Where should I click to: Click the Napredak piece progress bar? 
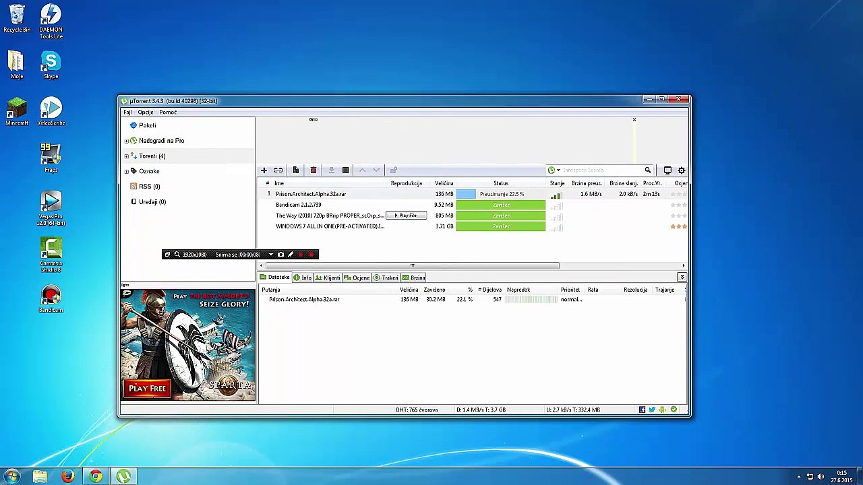click(531, 299)
